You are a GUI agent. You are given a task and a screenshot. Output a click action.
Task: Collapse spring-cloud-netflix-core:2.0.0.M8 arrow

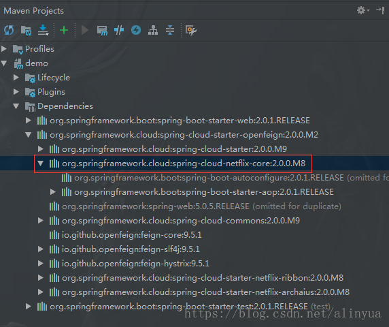pos(41,163)
